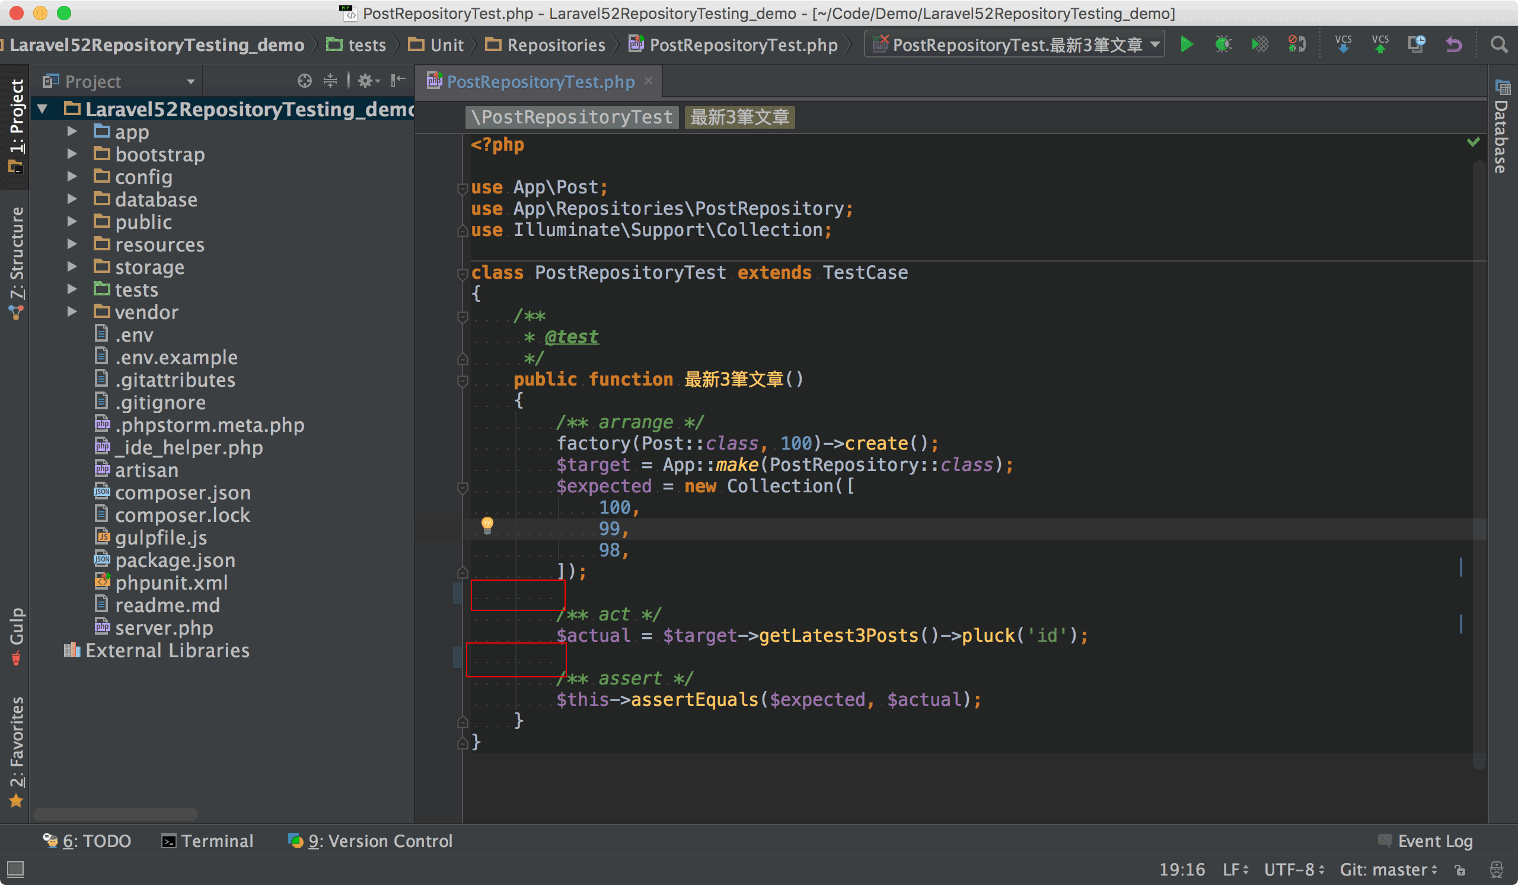Expand the database folder

[72, 199]
